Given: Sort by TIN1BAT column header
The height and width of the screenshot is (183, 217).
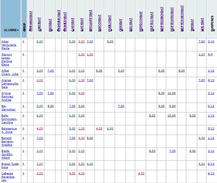Looking at the screenshot, I should (192, 25).
